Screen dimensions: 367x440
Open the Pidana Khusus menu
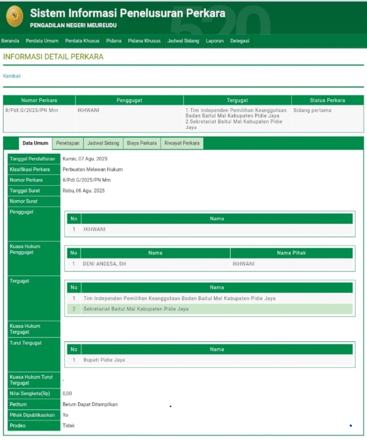click(x=144, y=41)
